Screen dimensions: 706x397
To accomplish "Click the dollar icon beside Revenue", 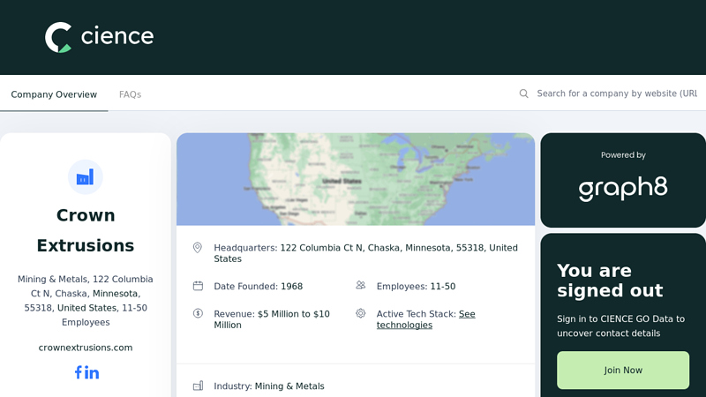I will [x=198, y=313].
